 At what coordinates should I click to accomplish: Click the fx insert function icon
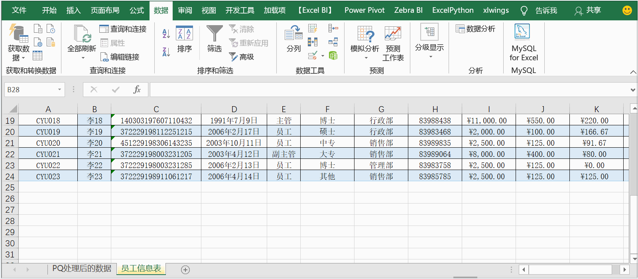coord(137,89)
